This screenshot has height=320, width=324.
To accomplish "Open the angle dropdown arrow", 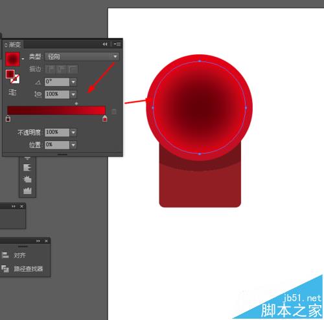I will tap(73, 82).
